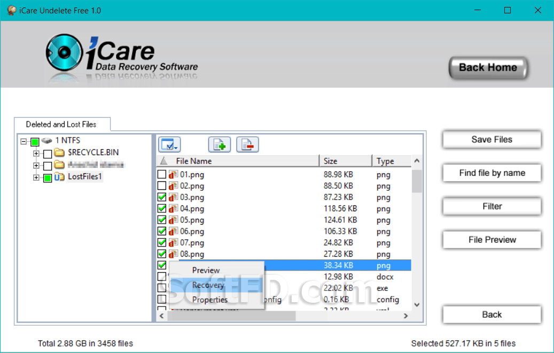This screenshot has width=554, height=353.
Task: Click the iCare disc logo in banner
Action: [x=64, y=53]
